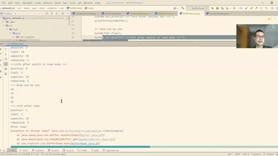The image size is (278, 156).
Task: Open Services tool window
Action: [x=68, y=150]
